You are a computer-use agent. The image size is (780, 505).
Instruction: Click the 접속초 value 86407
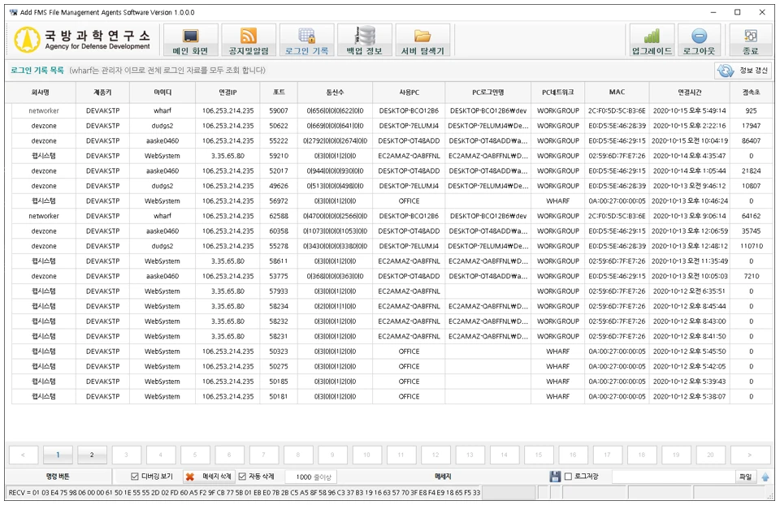751,140
